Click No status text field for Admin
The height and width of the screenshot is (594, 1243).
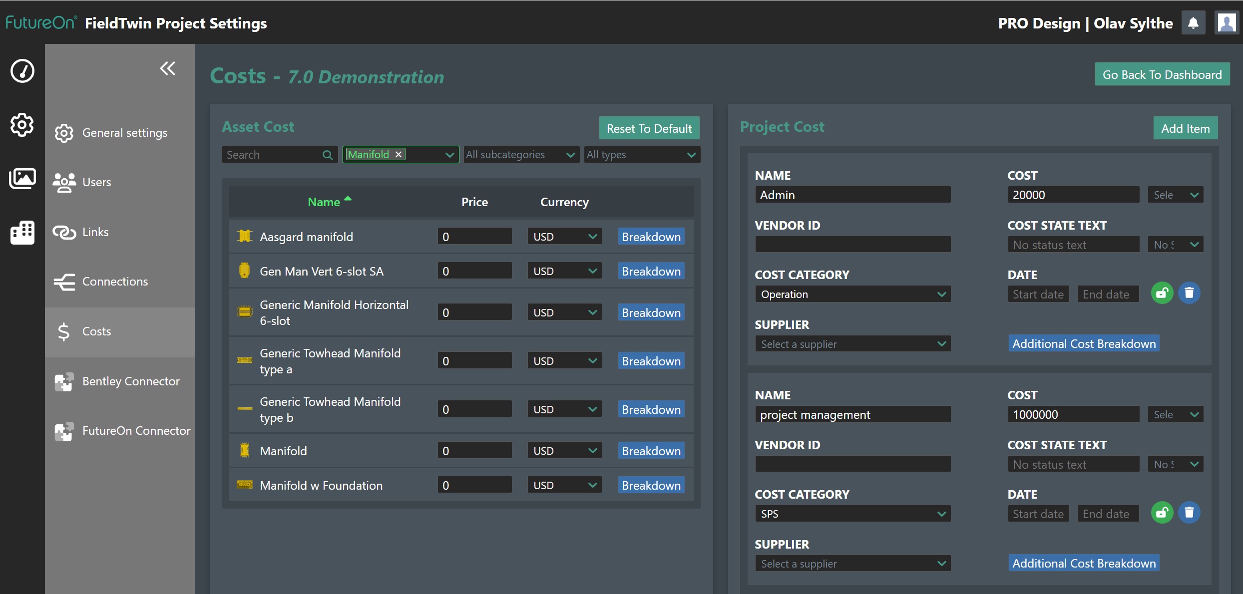[1074, 245]
